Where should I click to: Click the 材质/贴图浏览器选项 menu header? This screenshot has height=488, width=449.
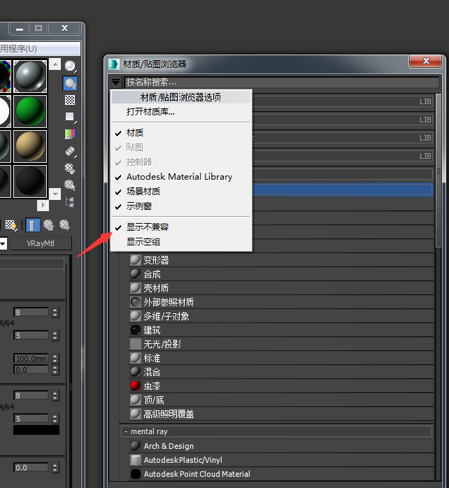(x=181, y=97)
